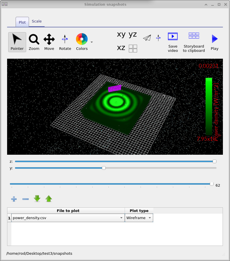
Task: Open the Plot type dropdown showing Wireframe
Action: click(x=139, y=217)
